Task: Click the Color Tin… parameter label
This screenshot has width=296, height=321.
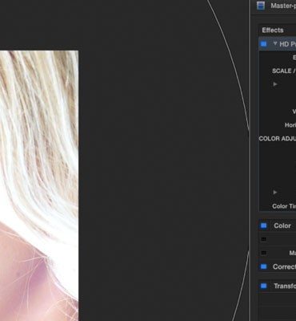Action: click(x=284, y=206)
